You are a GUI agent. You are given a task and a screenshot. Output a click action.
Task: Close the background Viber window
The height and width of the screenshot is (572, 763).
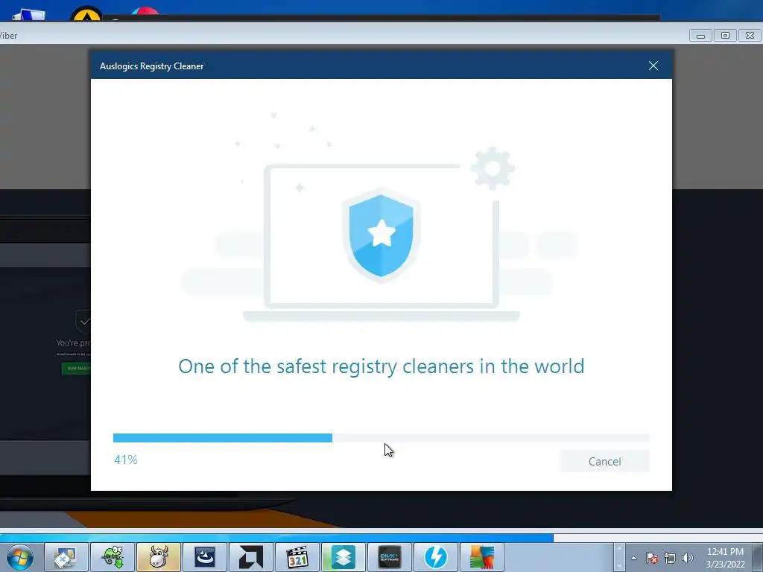tap(750, 36)
